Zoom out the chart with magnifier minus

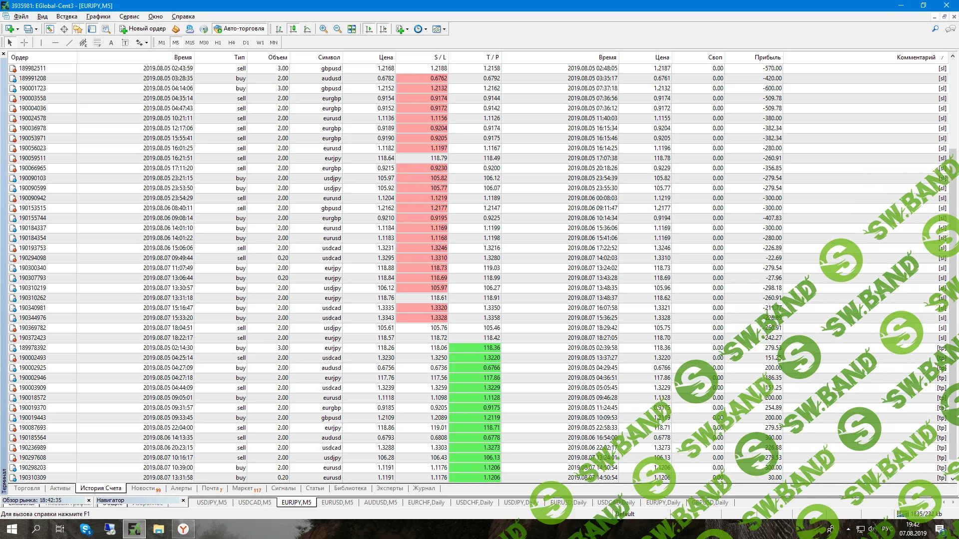coord(338,29)
